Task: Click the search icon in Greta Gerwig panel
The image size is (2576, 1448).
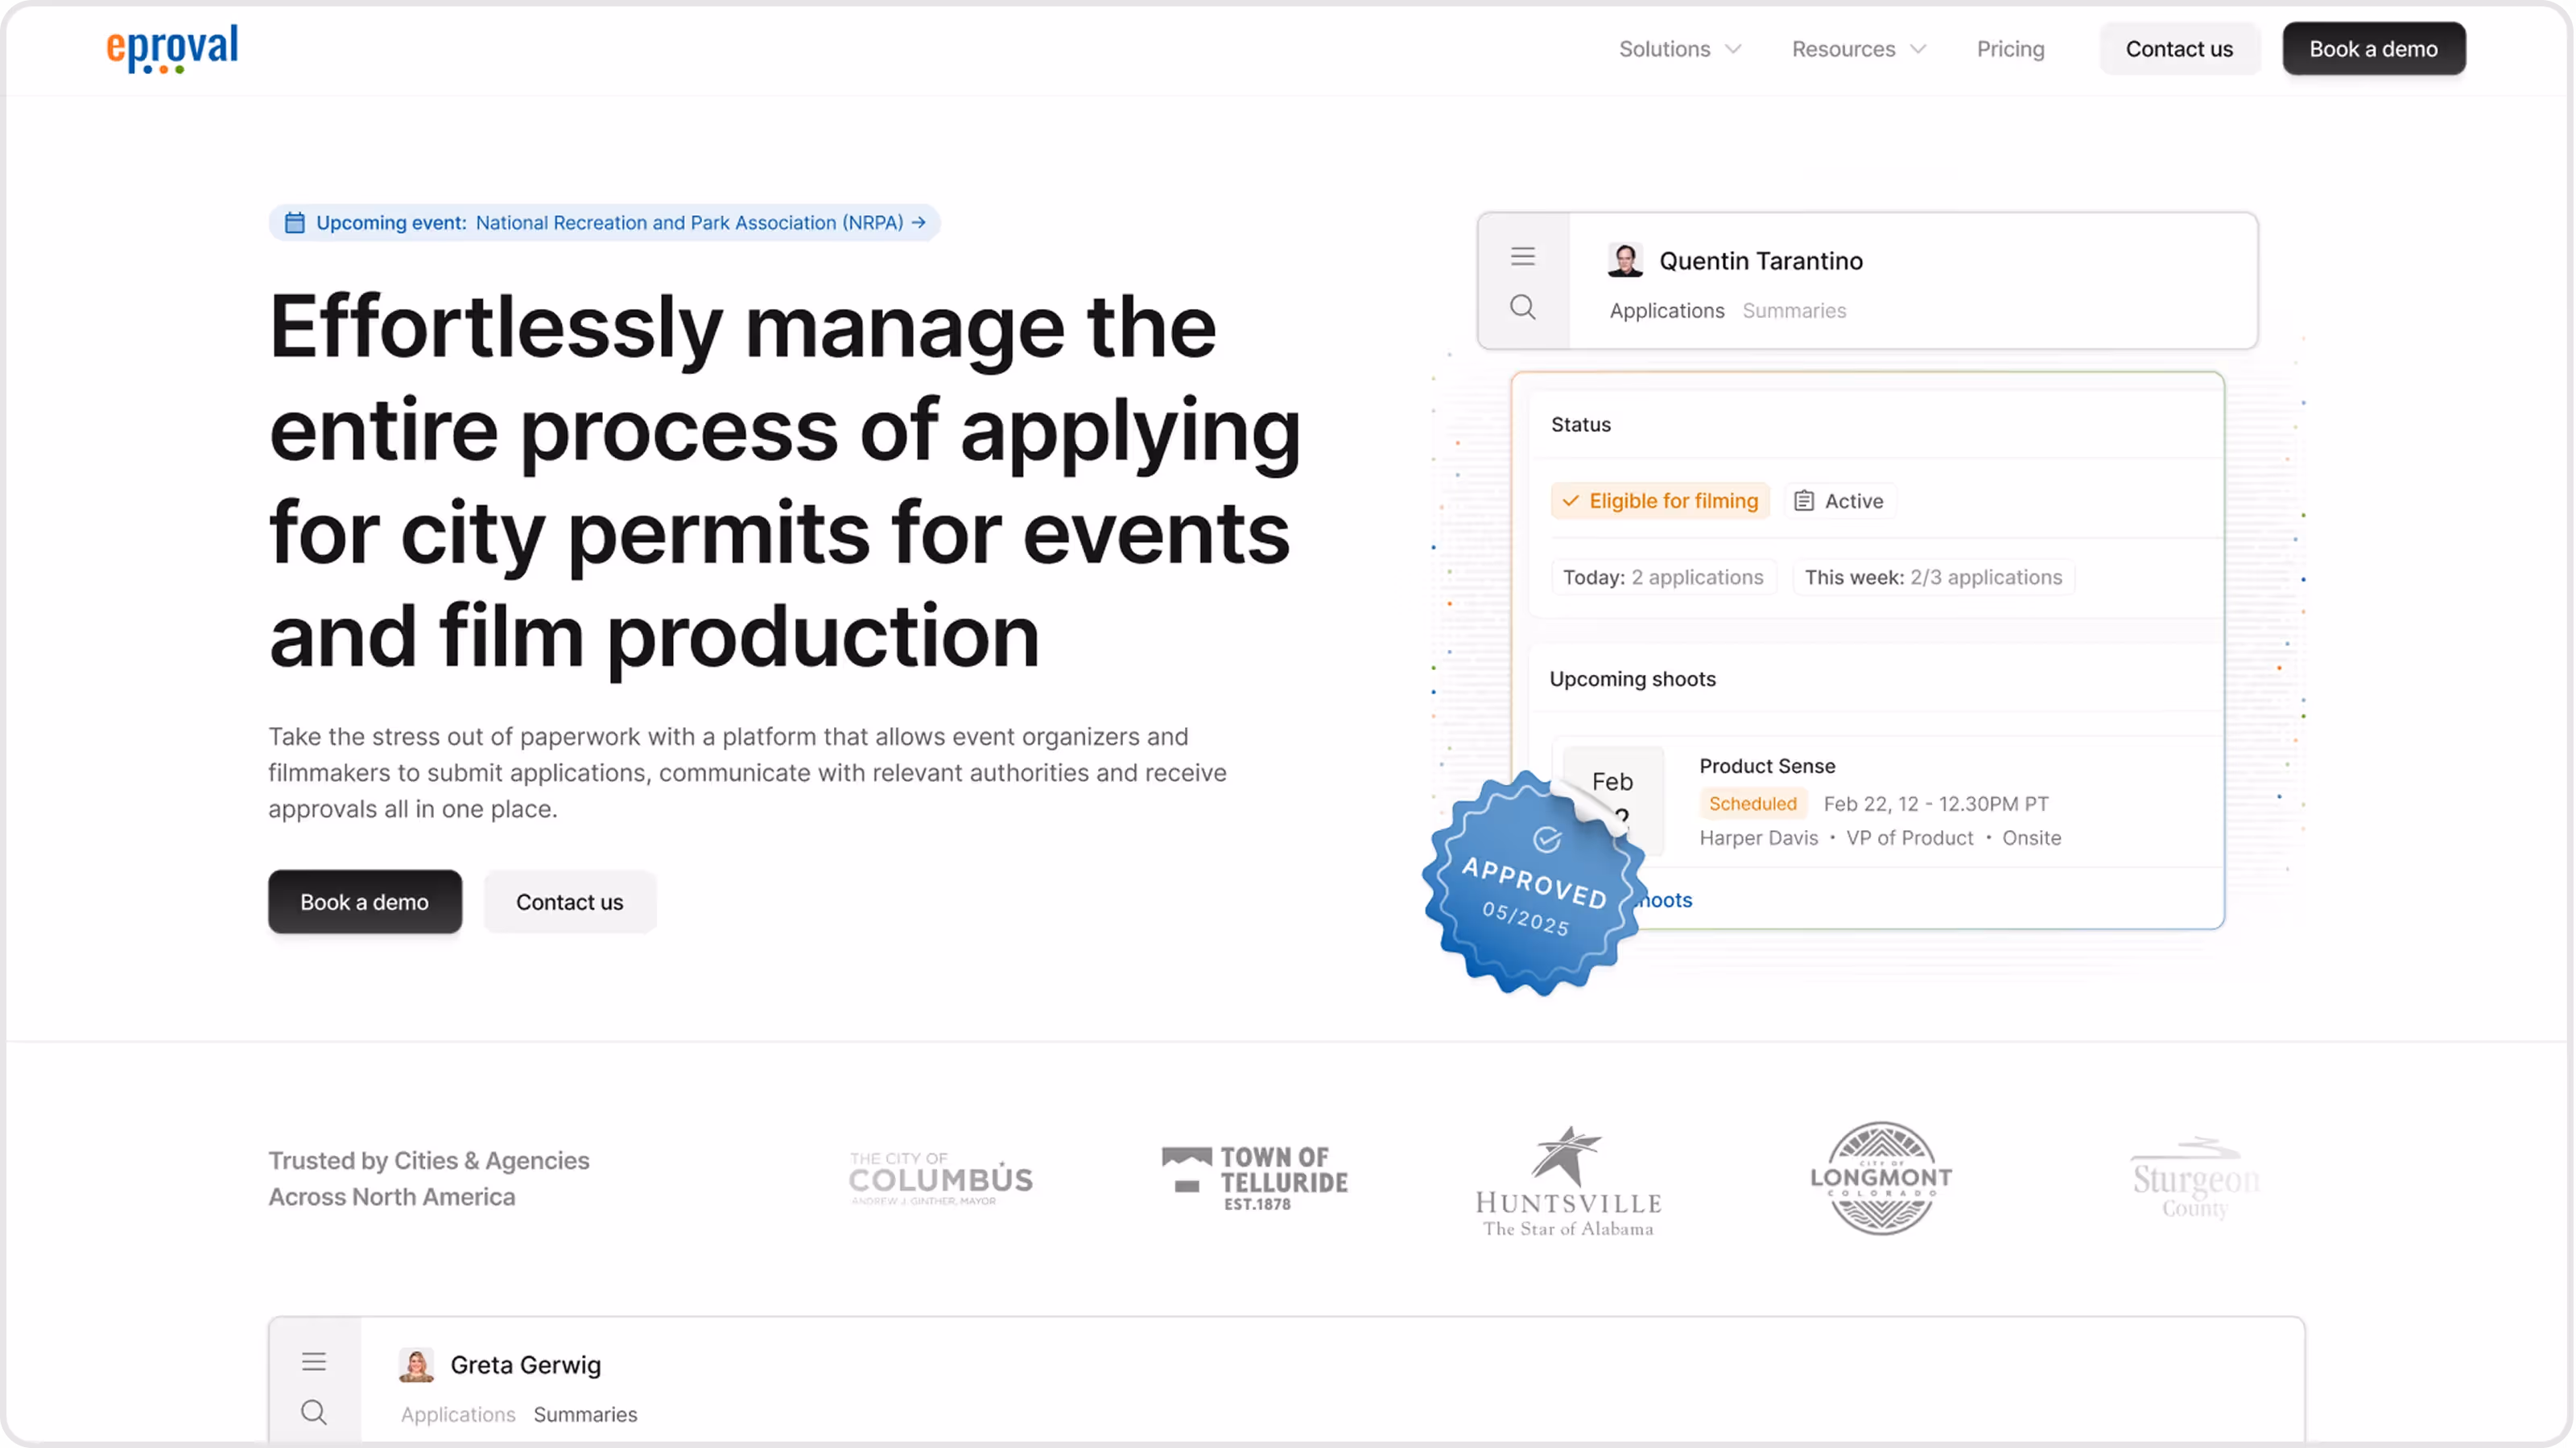Action: coord(314,1412)
